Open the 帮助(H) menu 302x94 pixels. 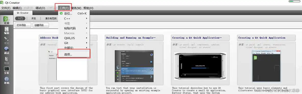(89, 8)
